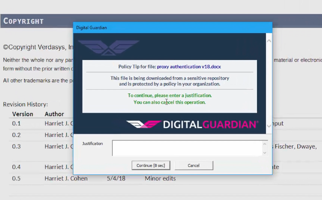The width and height of the screenshot is (322, 200).
Task: Select version 0.2 cell in revision table
Action: (16, 135)
